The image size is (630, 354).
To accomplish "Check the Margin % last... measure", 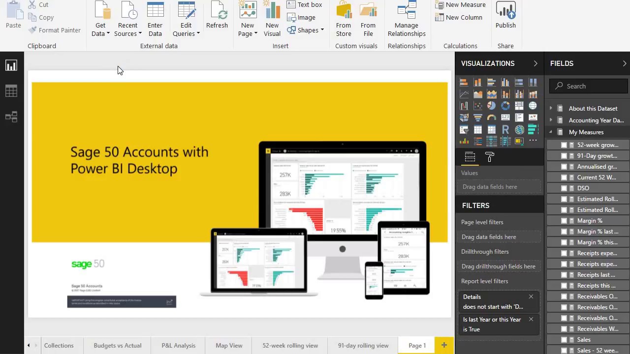I will point(564,232).
